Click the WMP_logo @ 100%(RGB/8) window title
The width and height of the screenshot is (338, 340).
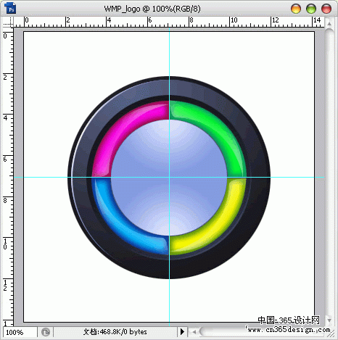coord(152,9)
